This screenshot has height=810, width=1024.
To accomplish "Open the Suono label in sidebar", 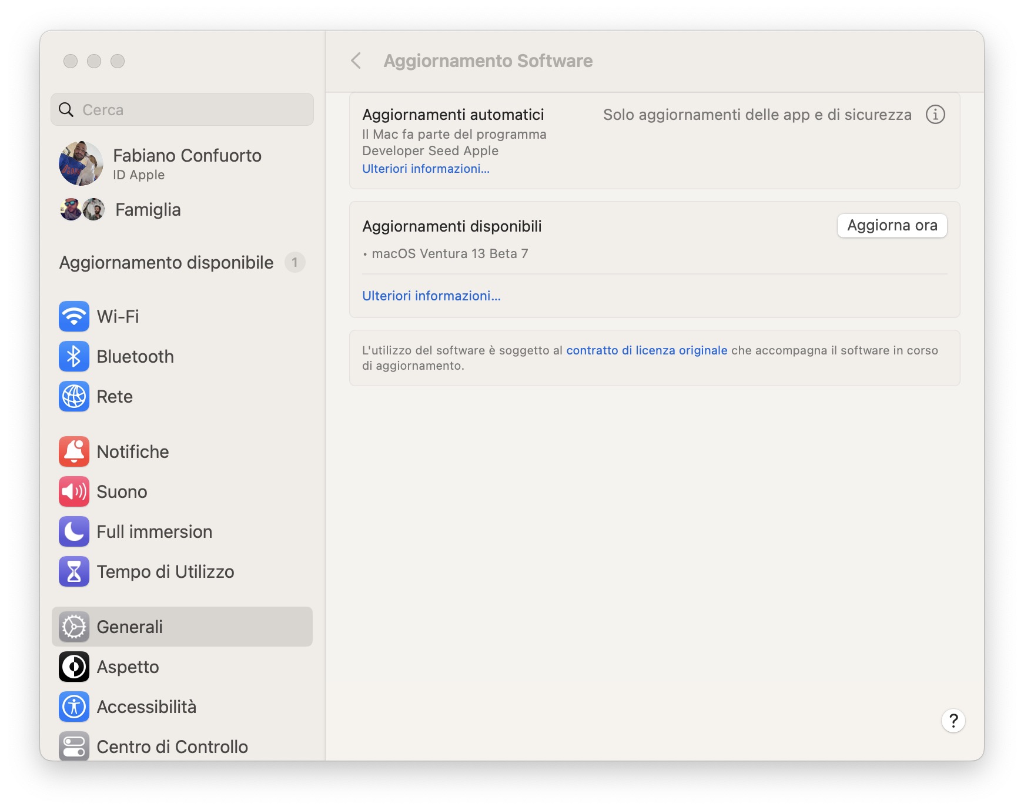I will tap(122, 492).
